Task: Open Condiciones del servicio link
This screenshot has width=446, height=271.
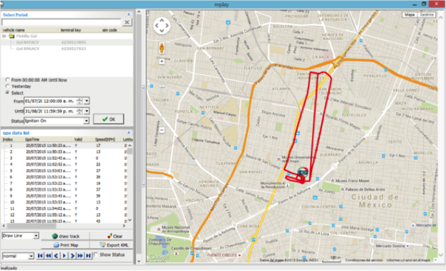Action: [364, 260]
